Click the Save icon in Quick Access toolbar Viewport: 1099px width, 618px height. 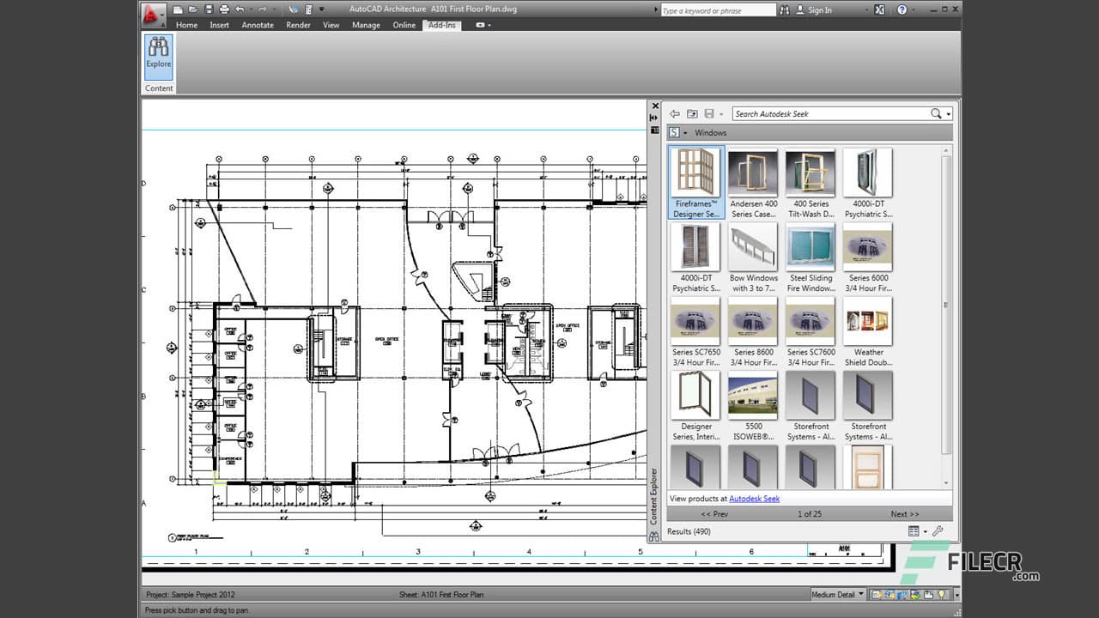(208, 9)
